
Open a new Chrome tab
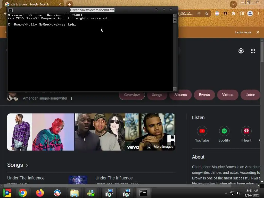click(70, 4)
